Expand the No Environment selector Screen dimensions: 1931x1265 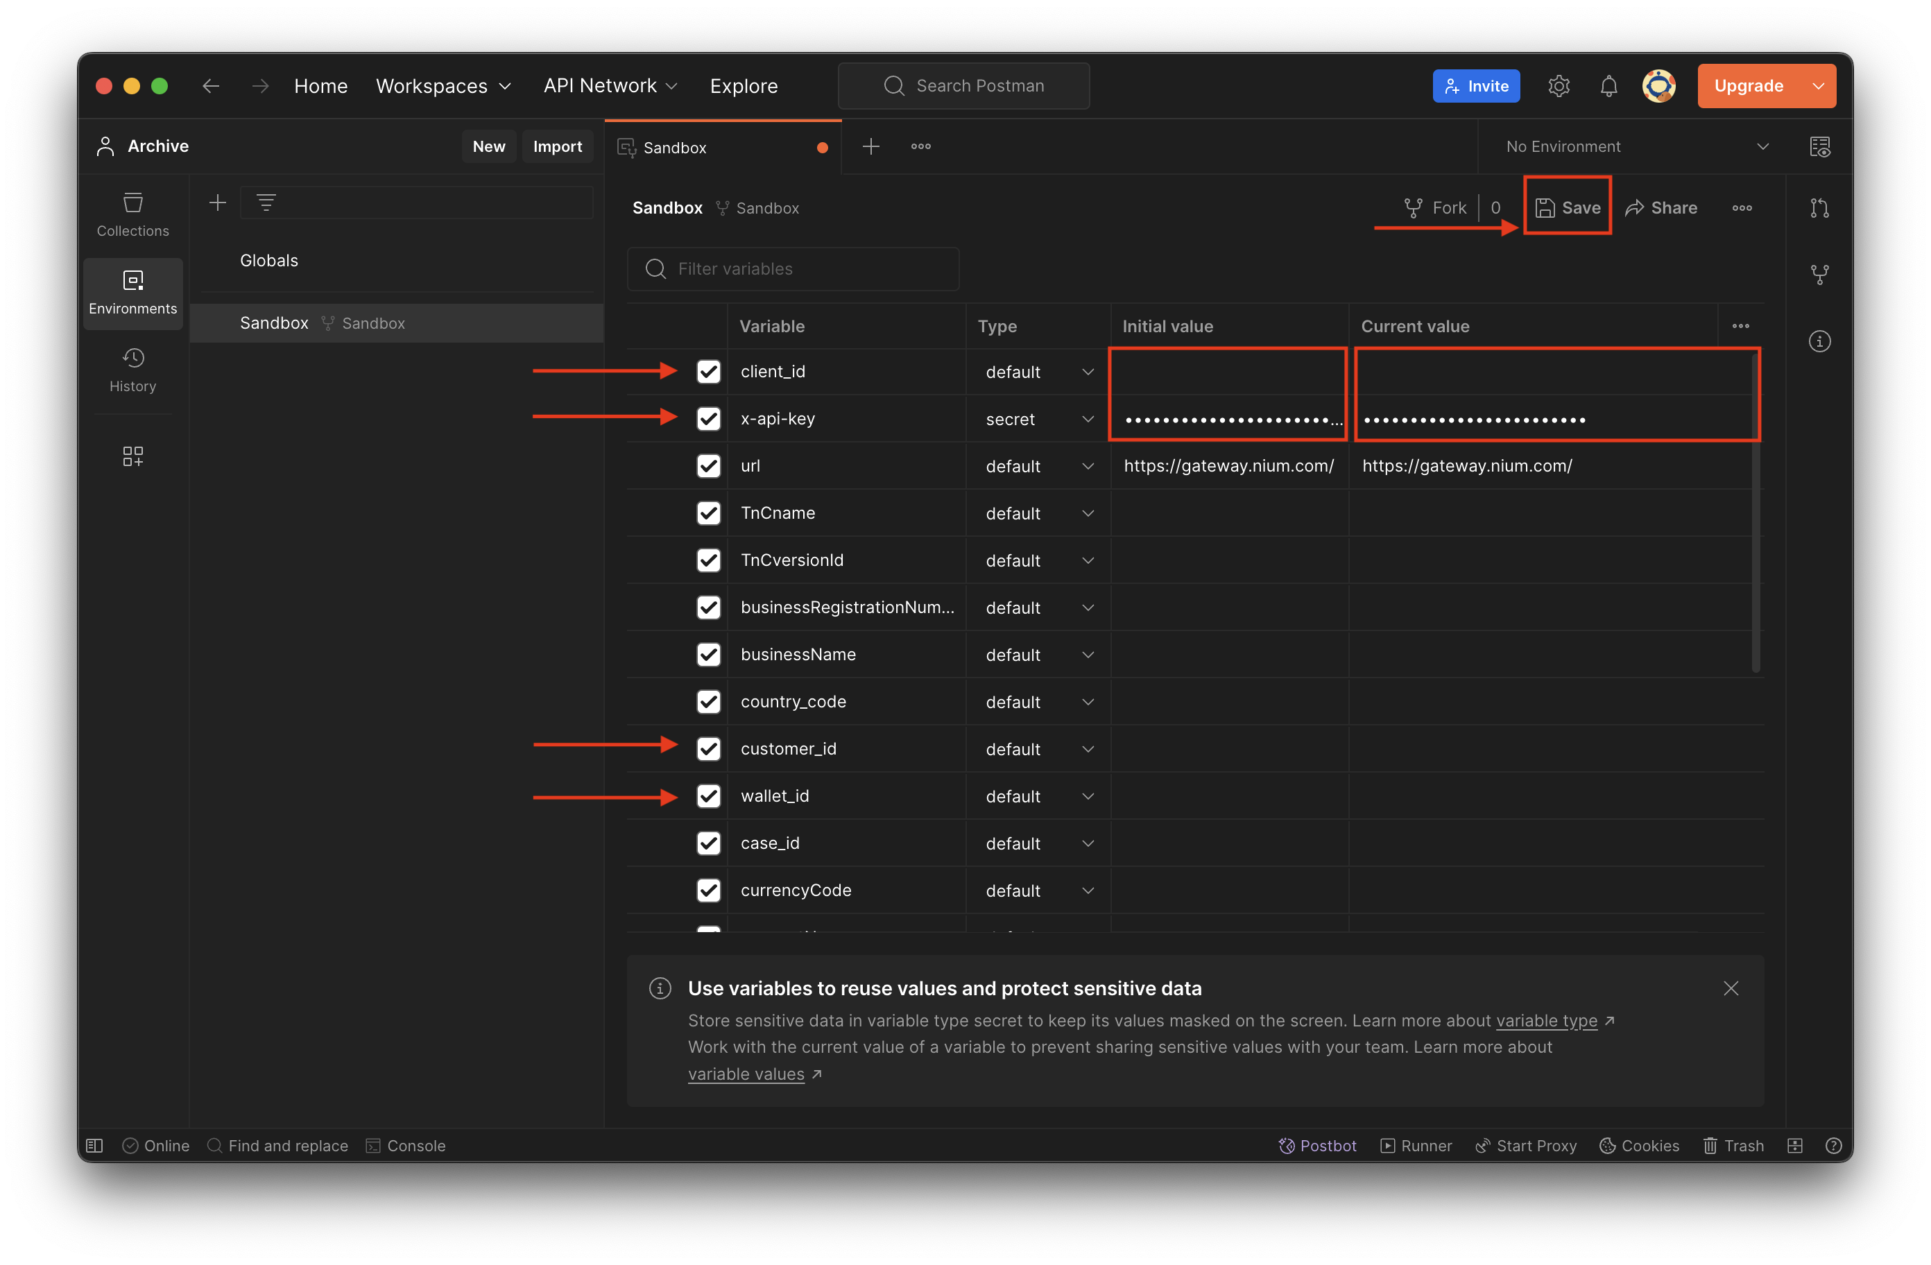click(1636, 147)
